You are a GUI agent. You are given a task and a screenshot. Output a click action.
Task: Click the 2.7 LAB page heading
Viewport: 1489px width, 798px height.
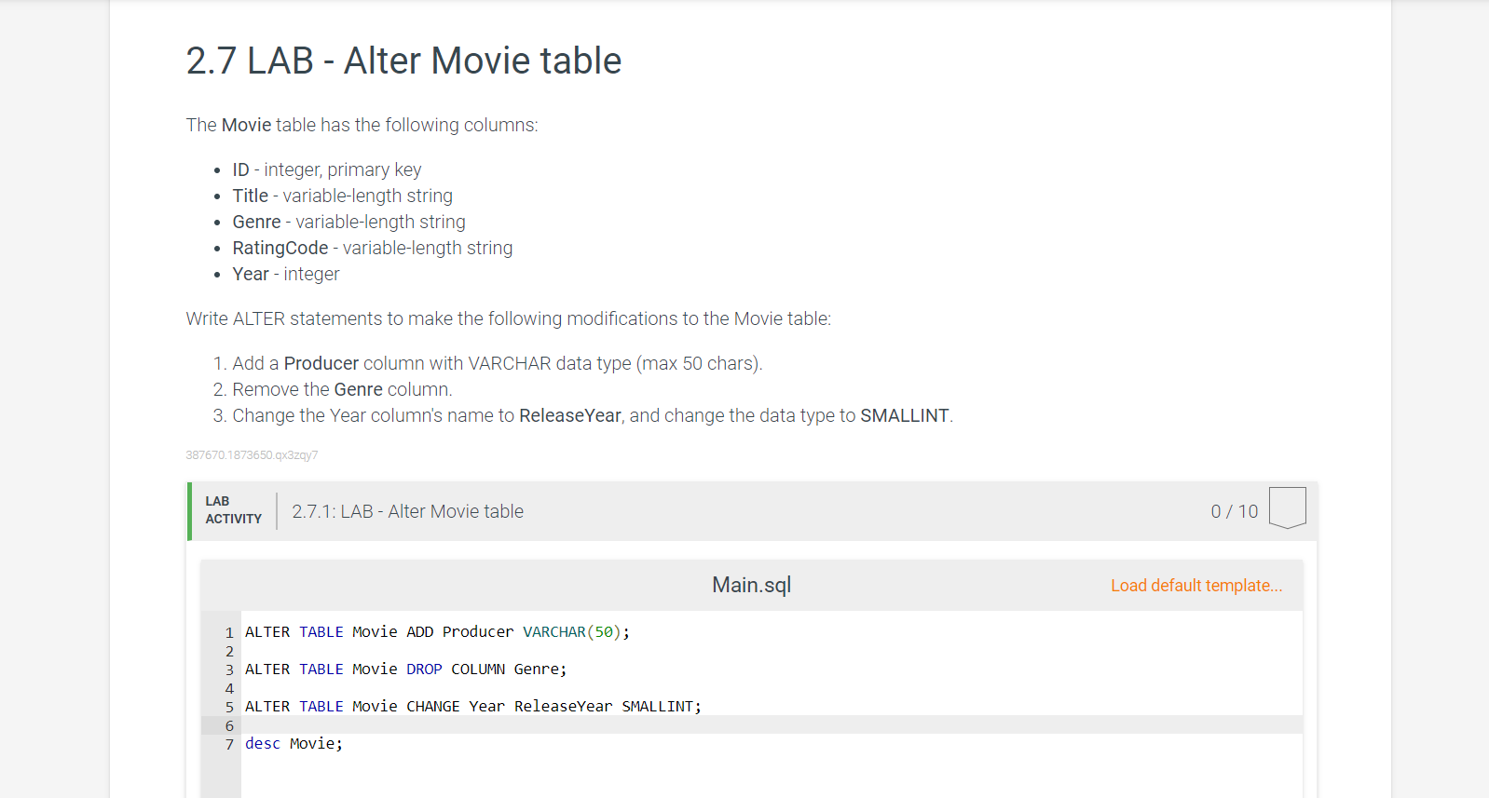pyautogui.click(x=403, y=61)
